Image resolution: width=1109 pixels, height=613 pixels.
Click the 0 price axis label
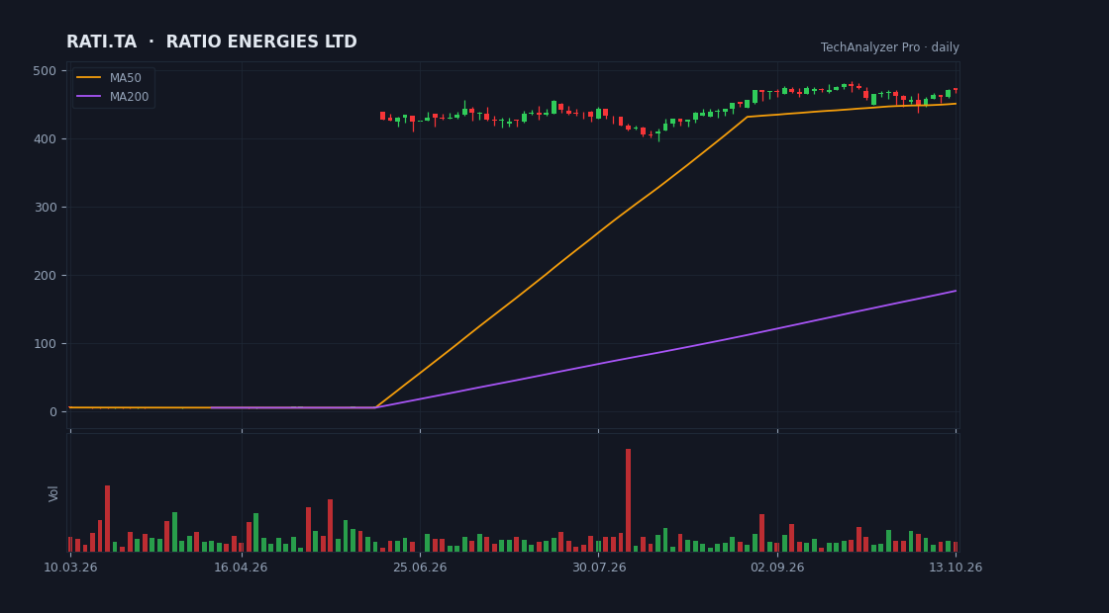pos(53,411)
